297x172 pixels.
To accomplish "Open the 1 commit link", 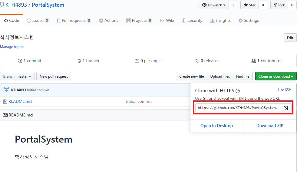I will tap(30, 61).
